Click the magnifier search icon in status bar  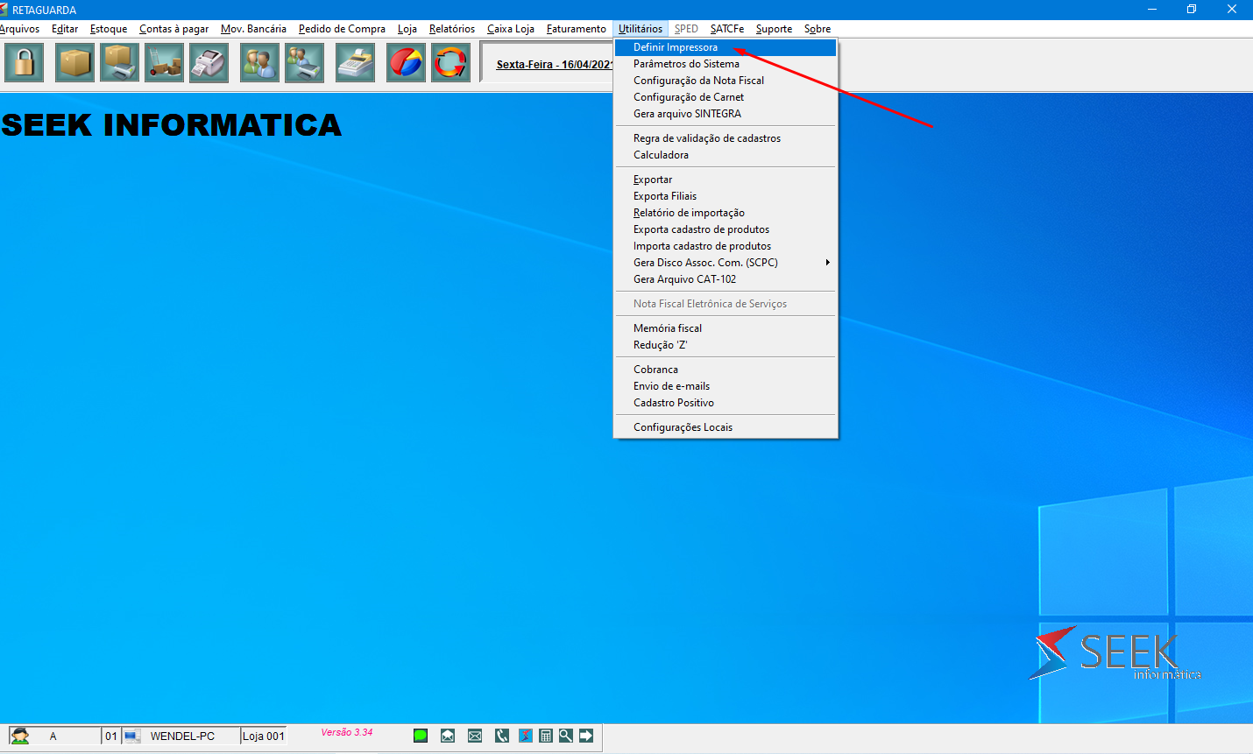tap(566, 736)
